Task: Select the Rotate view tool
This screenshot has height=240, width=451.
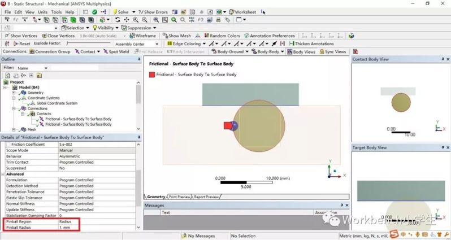Action: [118, 20]
